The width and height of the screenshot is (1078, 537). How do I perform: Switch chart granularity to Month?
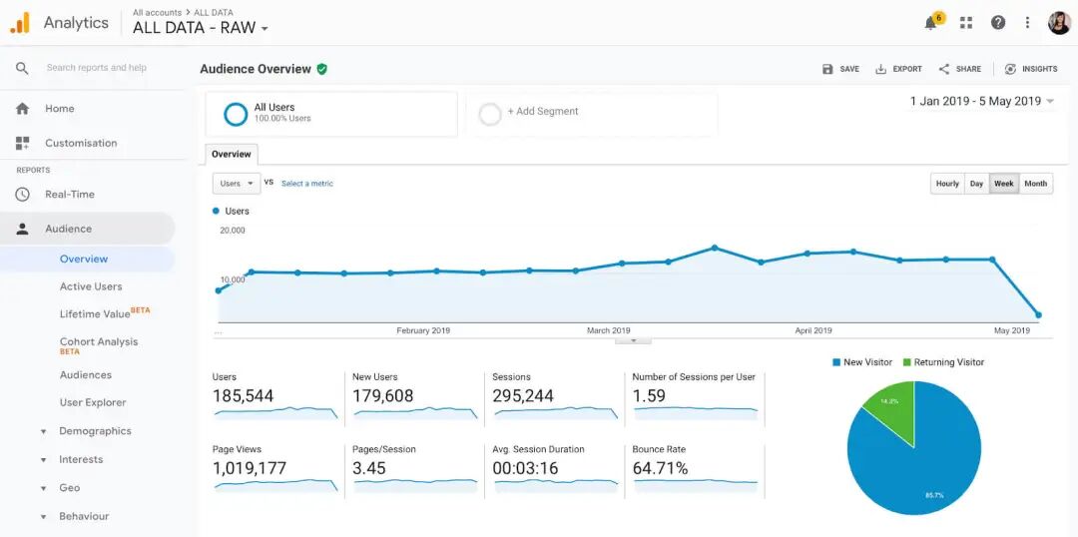click(x=1035, y=184)
